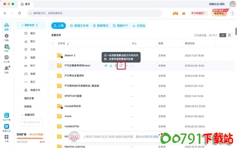The image size is (237, 148).
Task: Click delete icon on PTE全套备考资料(new) row
Action: point(116,66)
